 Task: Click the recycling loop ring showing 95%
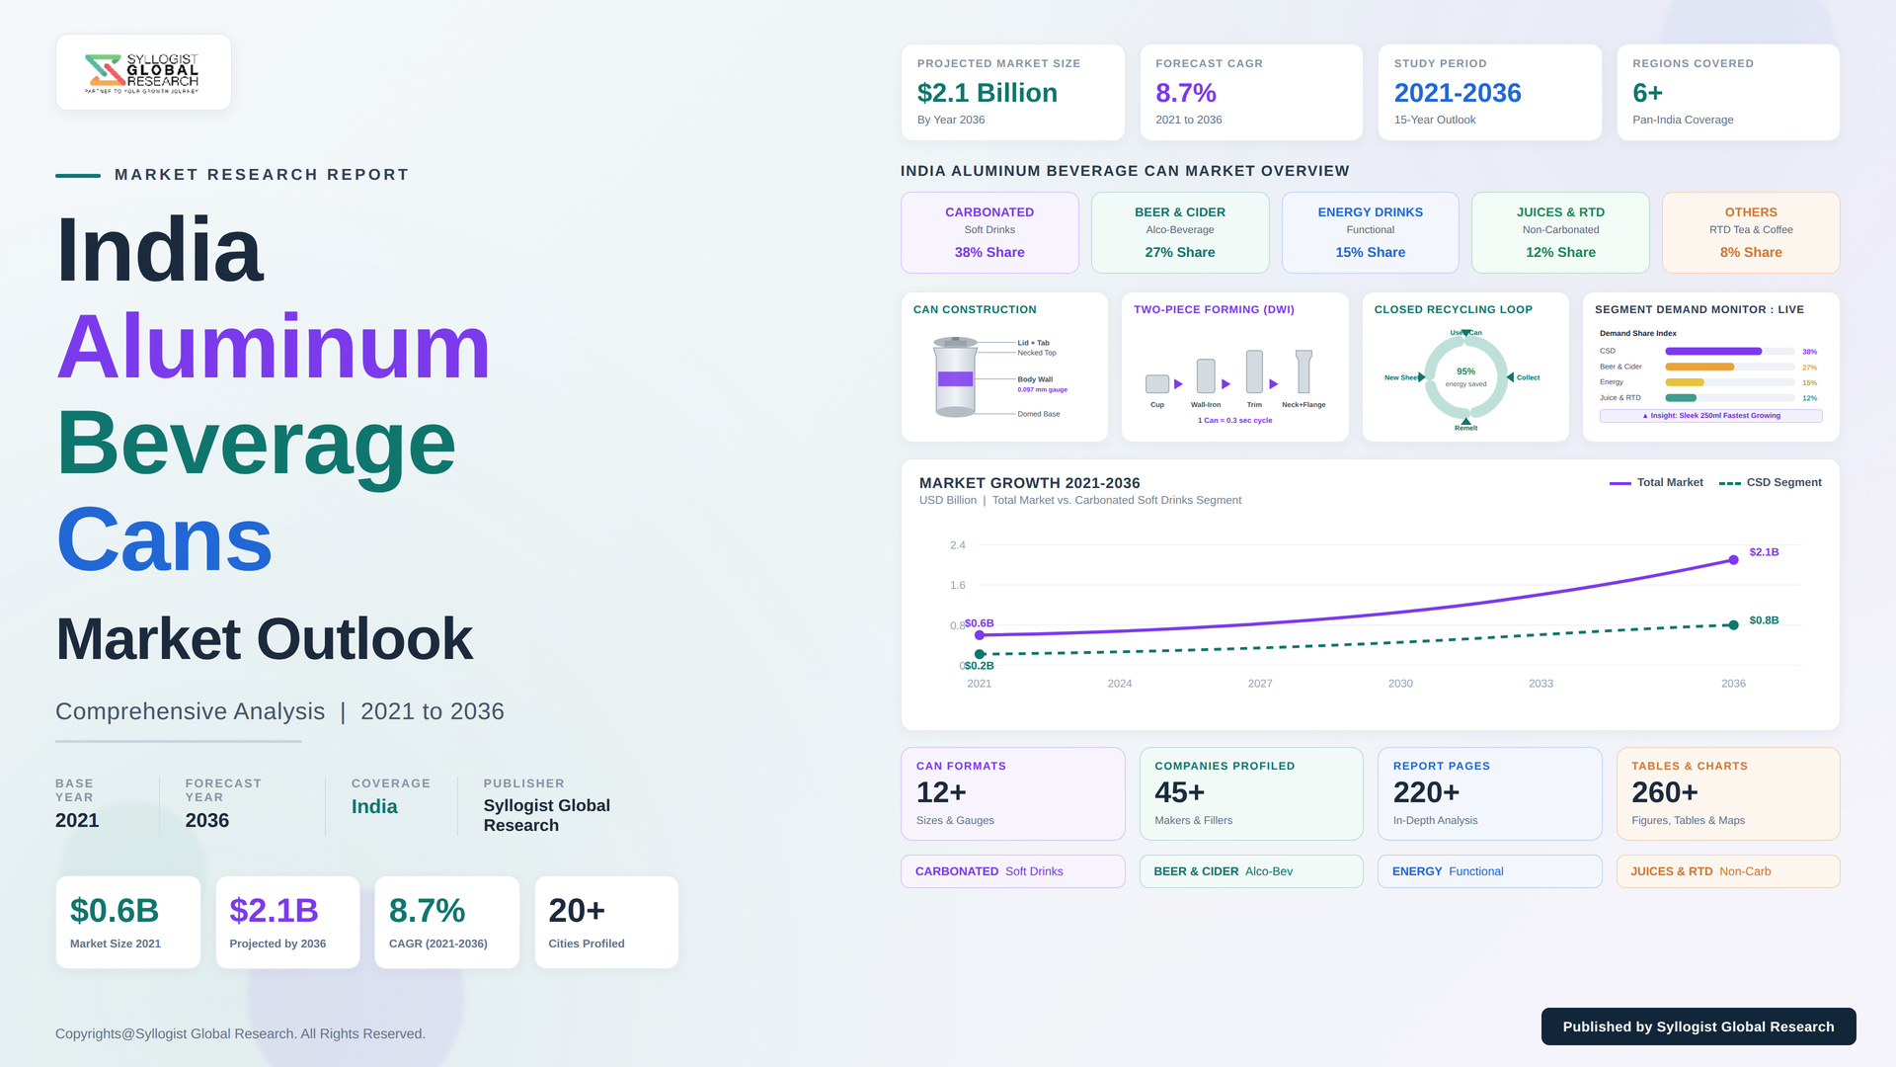[1465, 377]
